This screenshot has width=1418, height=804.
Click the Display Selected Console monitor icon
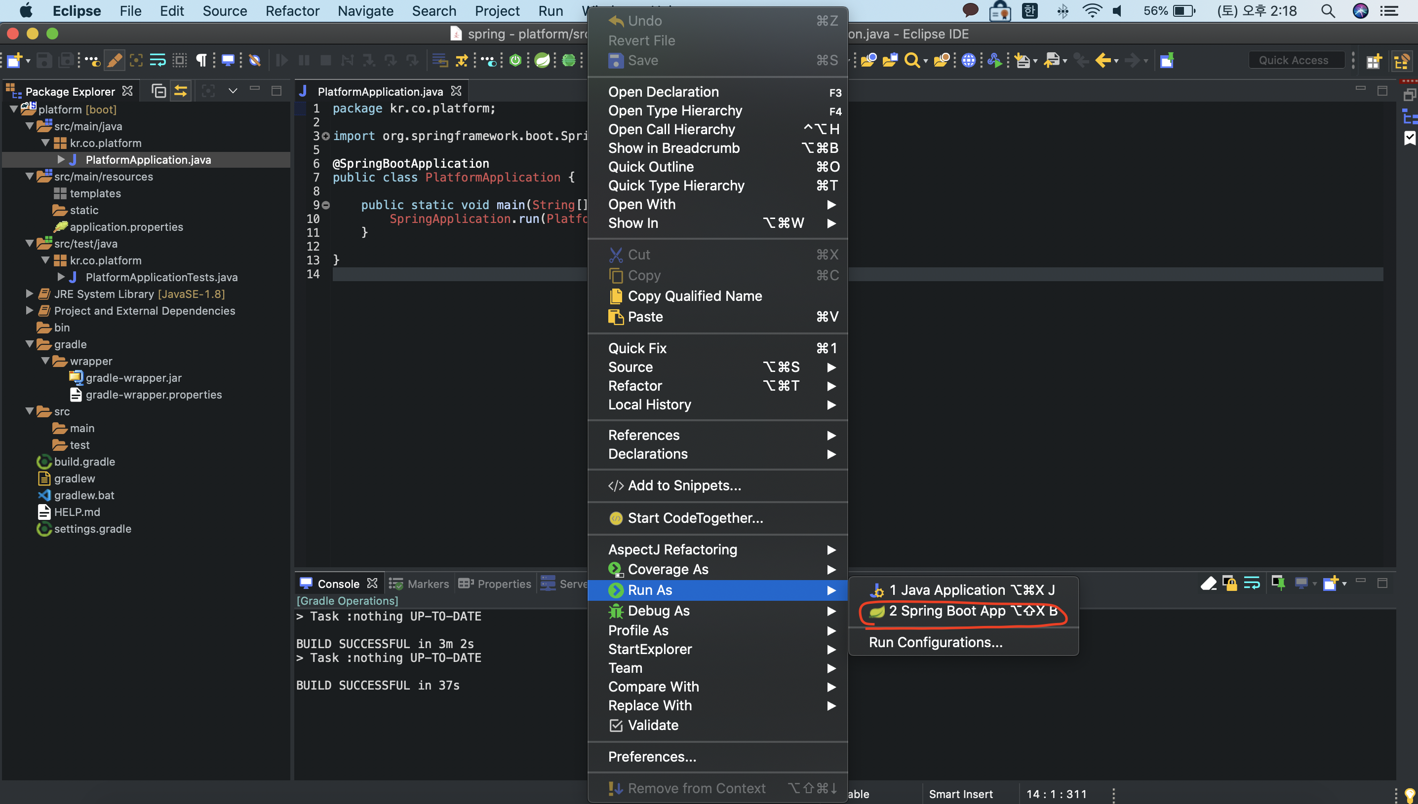[x=1301, y=583]
